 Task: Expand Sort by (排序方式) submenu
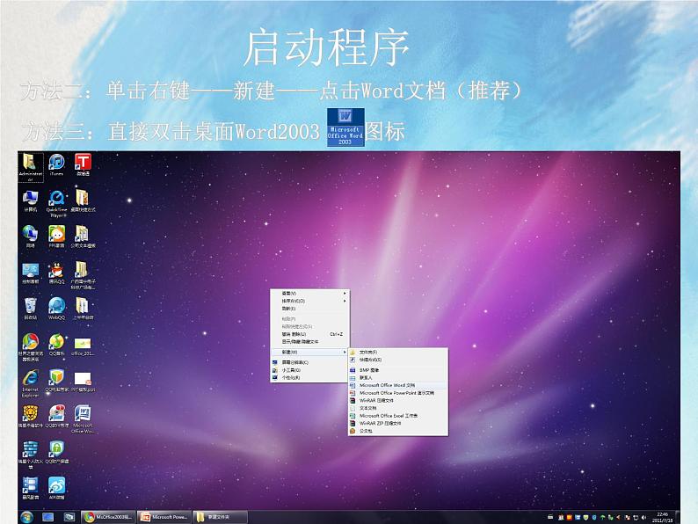309,301
